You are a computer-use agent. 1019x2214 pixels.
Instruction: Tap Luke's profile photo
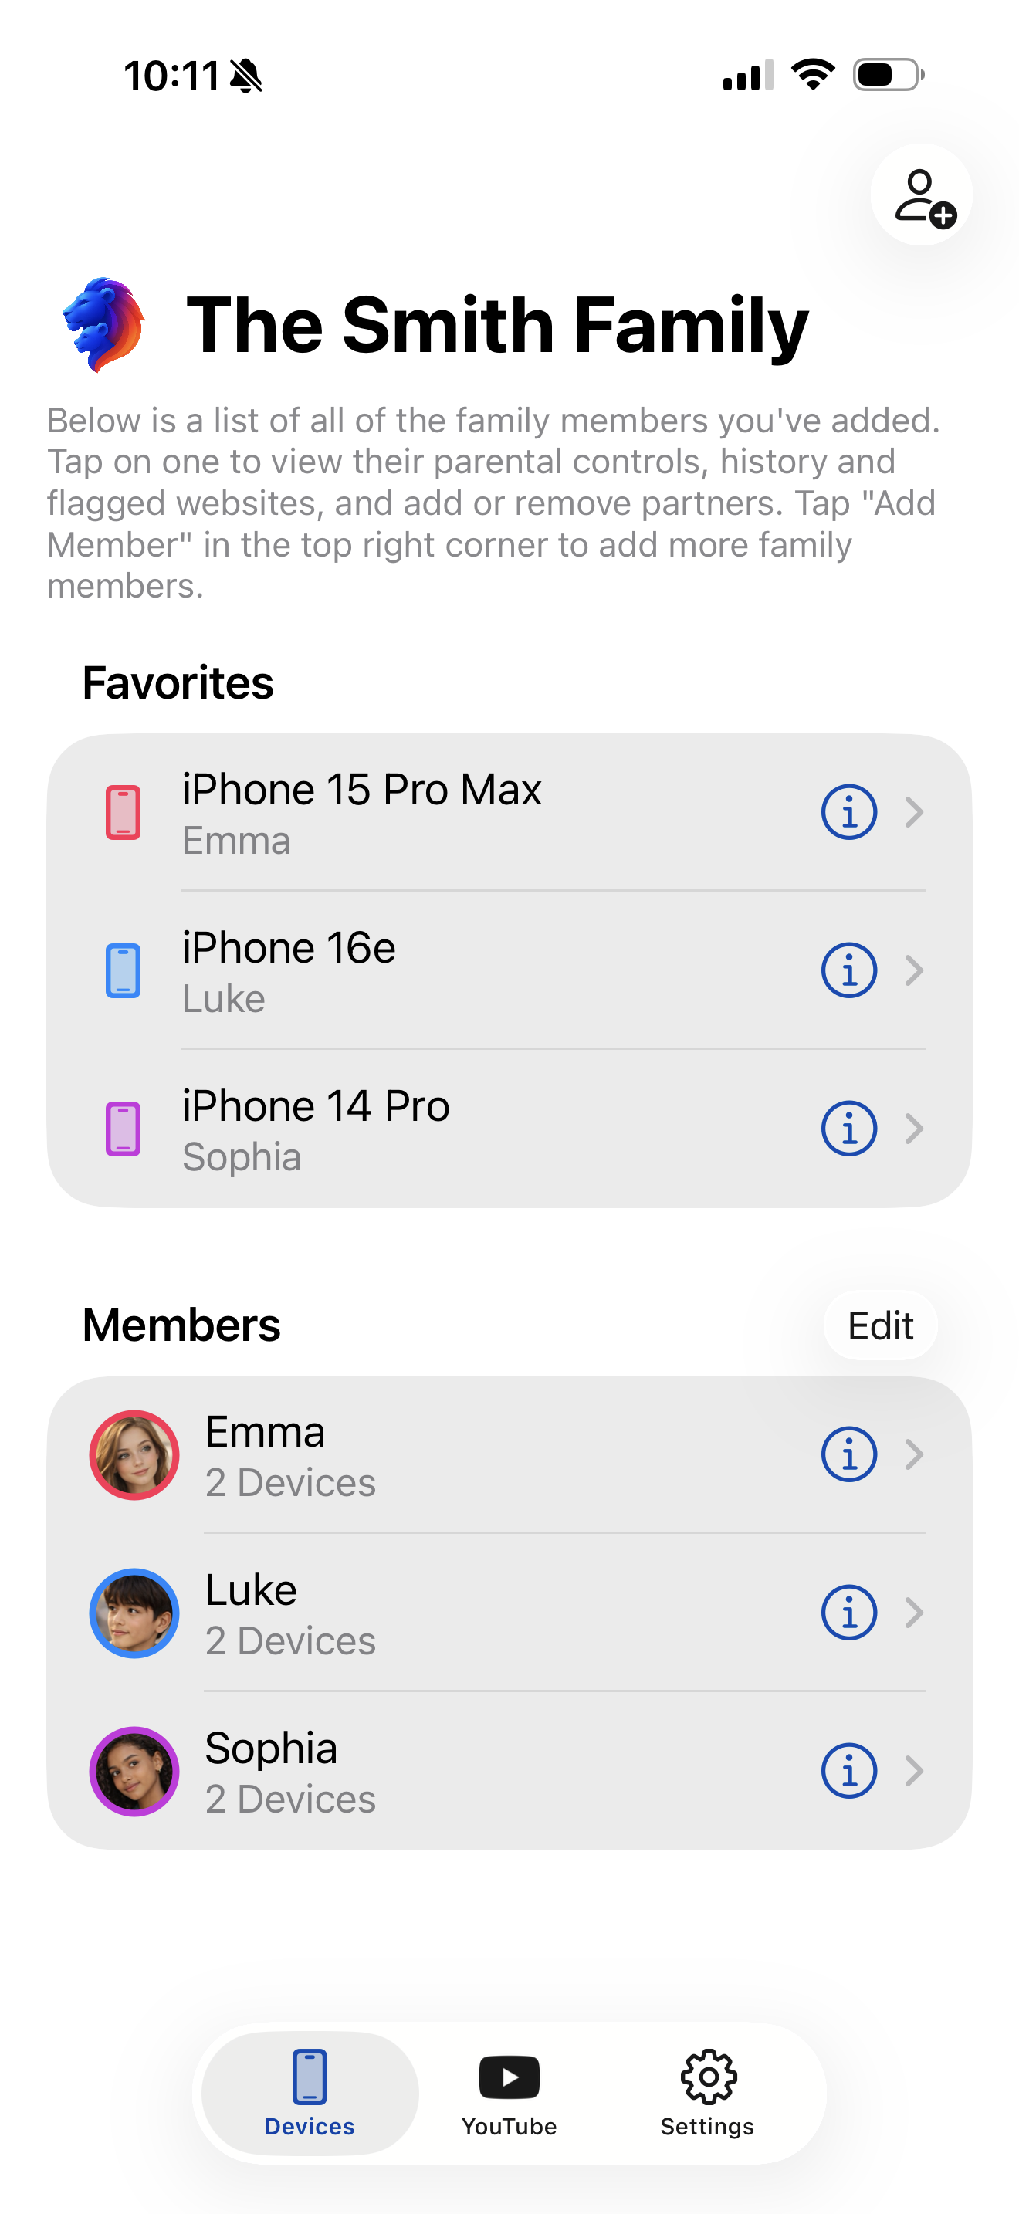135,1613
